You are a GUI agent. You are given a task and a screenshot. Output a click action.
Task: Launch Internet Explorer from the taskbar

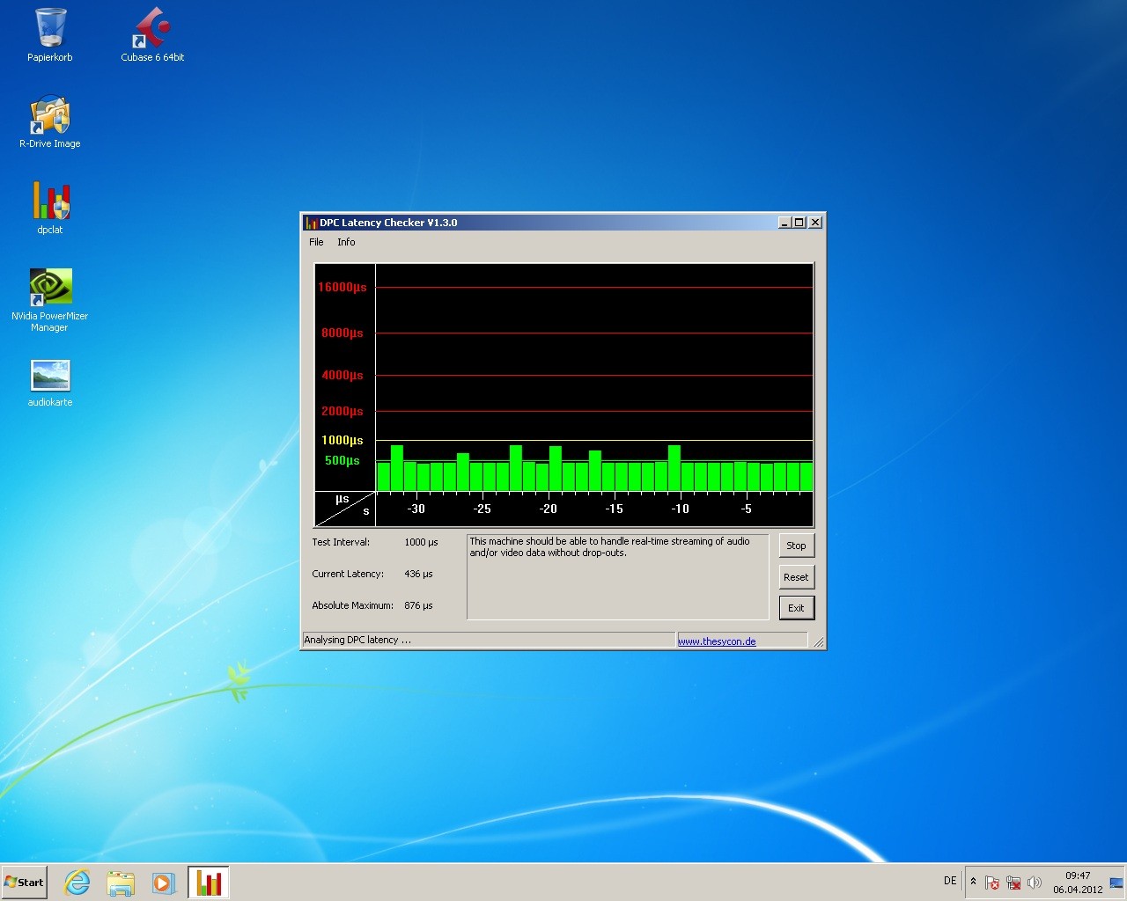(77, 882)
